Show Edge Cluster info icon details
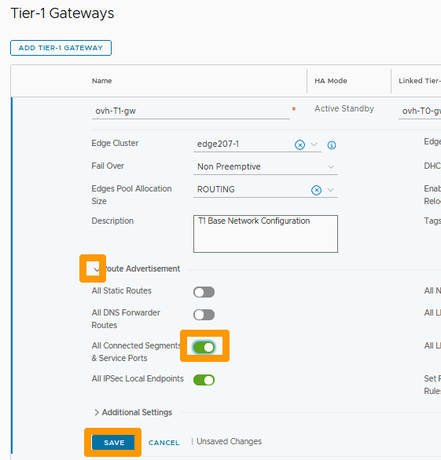This screenshot has height=460, width=441. [x=332, y=145]
